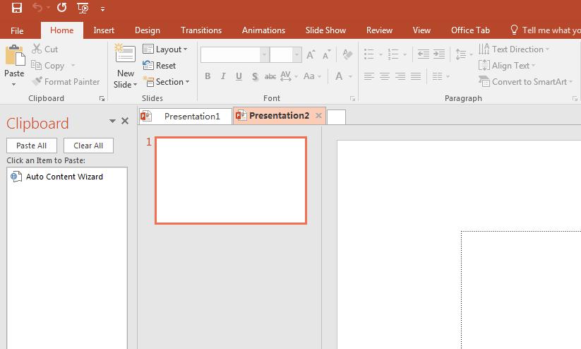This screenshot has height=349, width=581.
Task: Open Customize Quick Access Toolbar dropdown
Action: pos(102,8)
